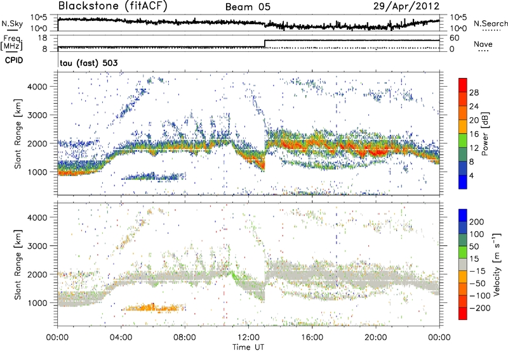Click the '08:00' time axis tick label
508x351 pixels.
click(185, 338)
